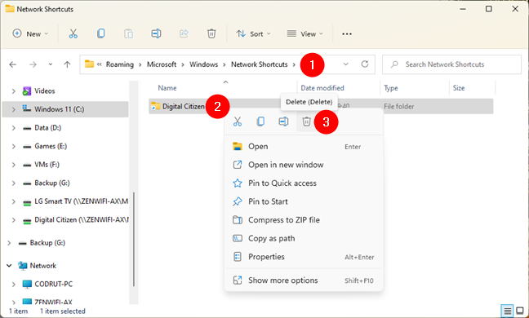Expand the Data (D:) drive node
Viewport: 529px width, 318px height.
tap(14, 128)
